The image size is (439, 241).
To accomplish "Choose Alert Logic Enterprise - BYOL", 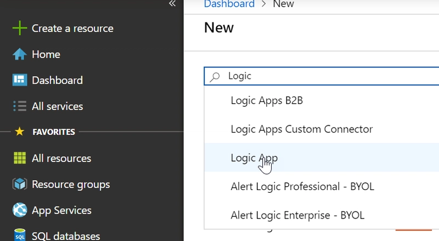I will pos(297,215).
